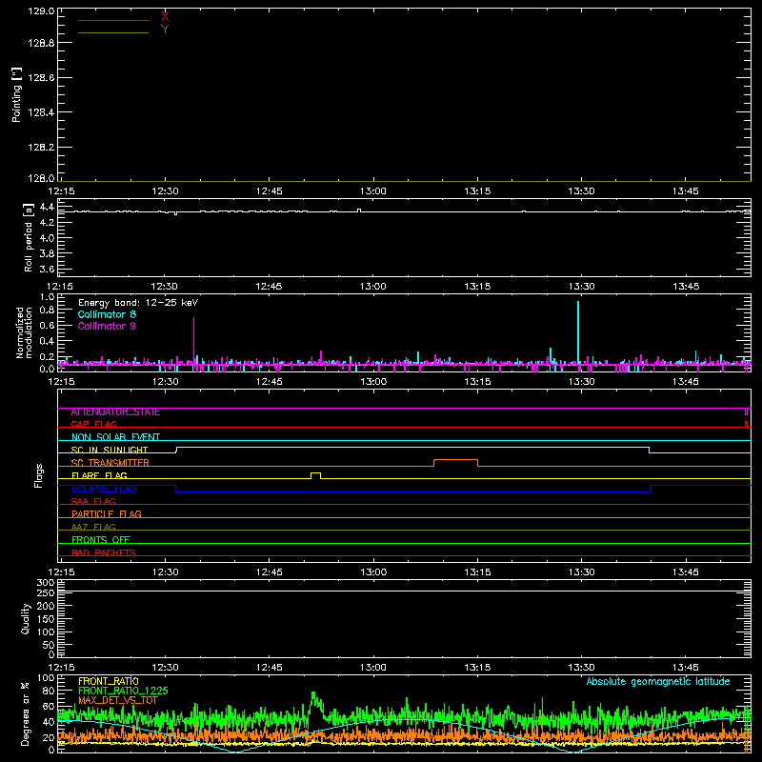Click 12:30 time label under Pointing panel

click(165, 191)
